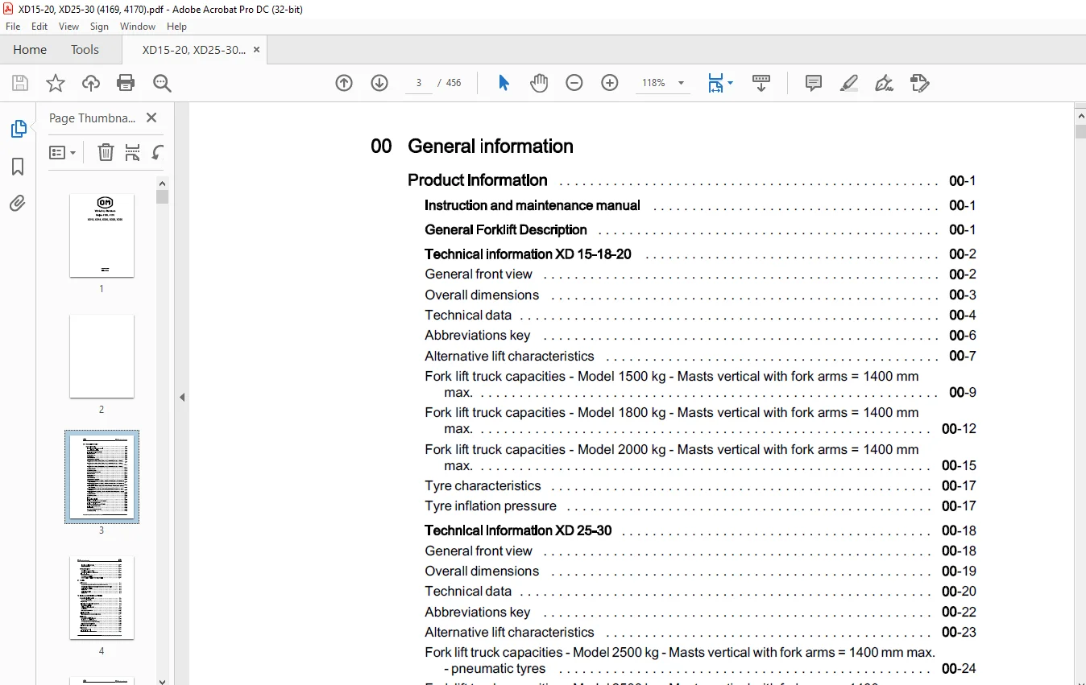
Task: Open the Sign document pen tool
Action: coord(884,83)
